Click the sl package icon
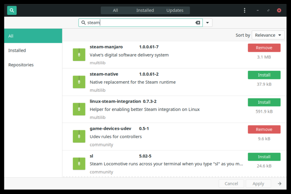The image size is (291, 194). pos(79,164)
